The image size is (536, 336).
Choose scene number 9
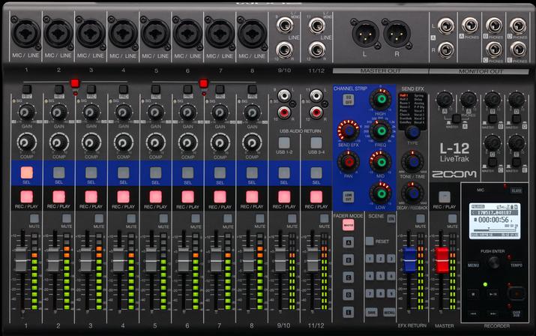pyautogui.click(x=391, y=293)
